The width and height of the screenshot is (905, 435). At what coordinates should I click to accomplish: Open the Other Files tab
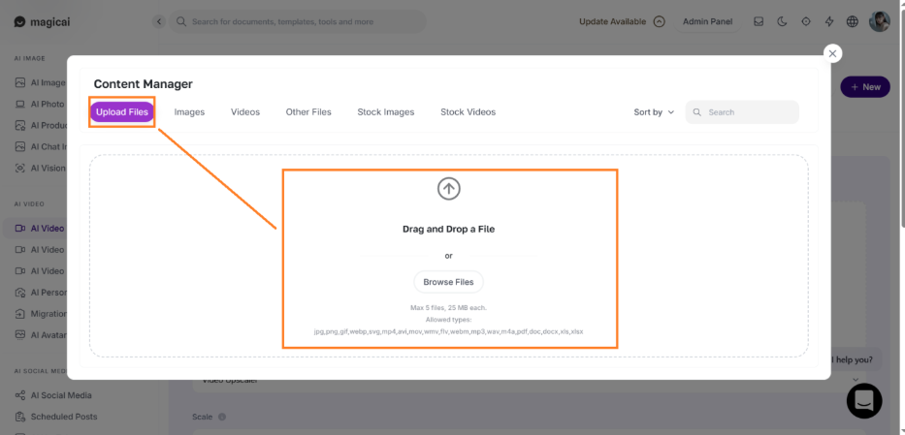point(308,112)
